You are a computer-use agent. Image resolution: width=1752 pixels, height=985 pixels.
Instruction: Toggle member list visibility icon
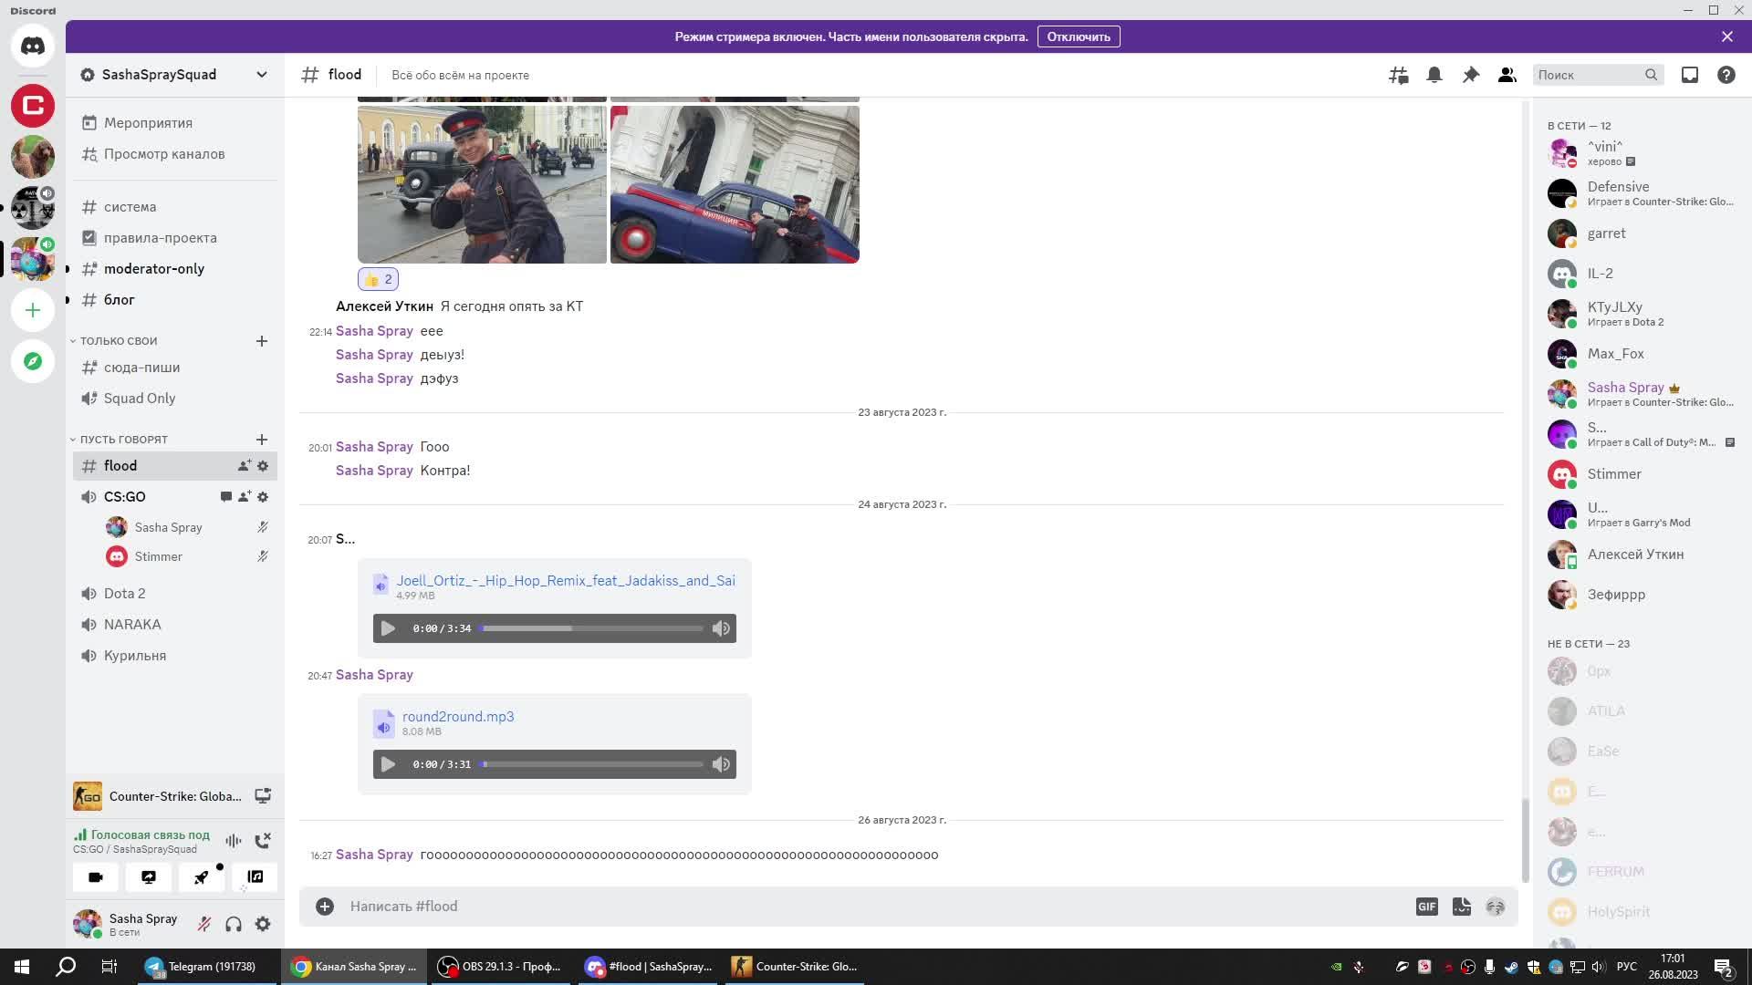tap(1507, 75)
